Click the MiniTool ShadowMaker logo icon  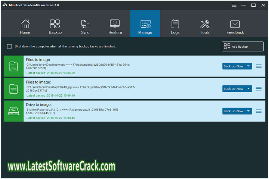click(5, 5)
